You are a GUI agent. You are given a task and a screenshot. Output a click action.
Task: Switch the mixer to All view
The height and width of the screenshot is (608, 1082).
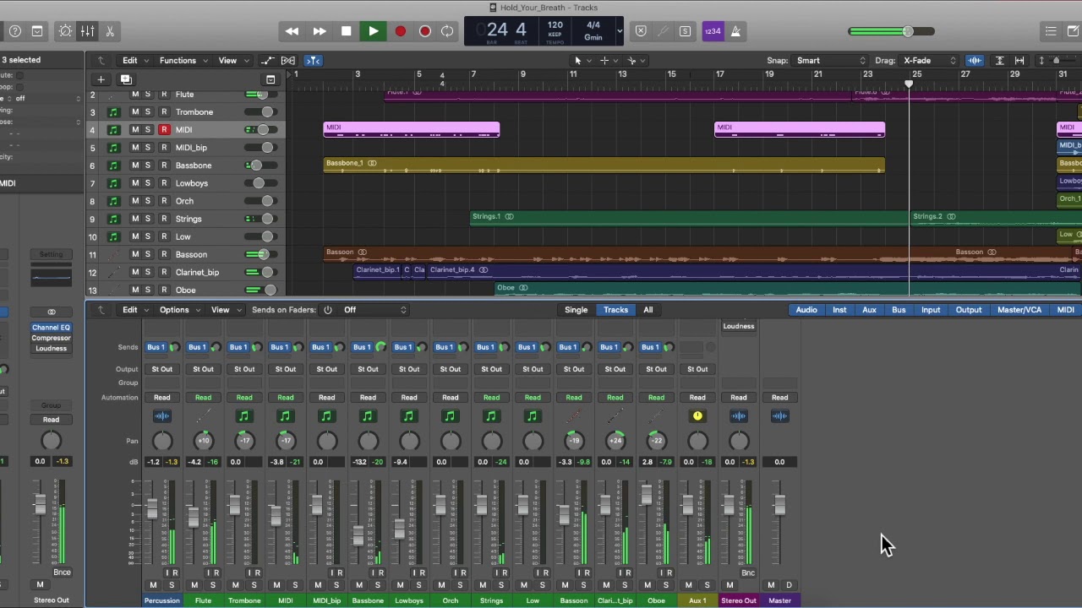(648, 310)
